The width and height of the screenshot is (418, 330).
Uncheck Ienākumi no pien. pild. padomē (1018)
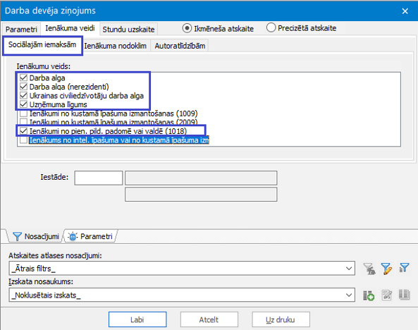coord(23,131)
